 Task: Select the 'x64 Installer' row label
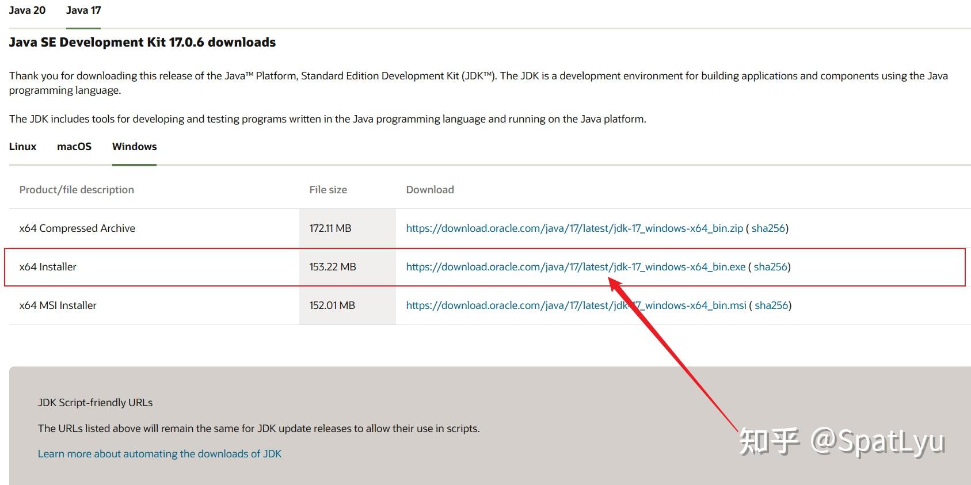(x=48, y=267)
